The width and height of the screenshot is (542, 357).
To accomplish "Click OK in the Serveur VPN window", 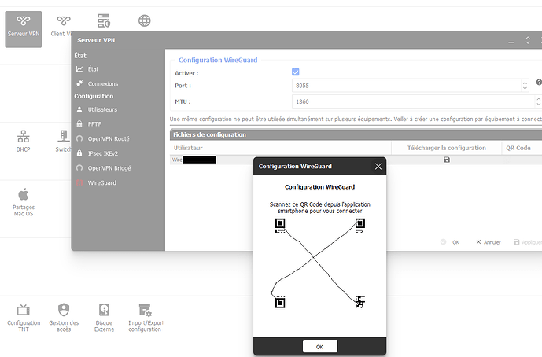I will pyautogui.click(x=451, y=242).
